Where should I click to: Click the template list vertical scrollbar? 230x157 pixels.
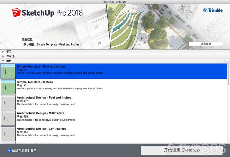click(x=229, y=74)
